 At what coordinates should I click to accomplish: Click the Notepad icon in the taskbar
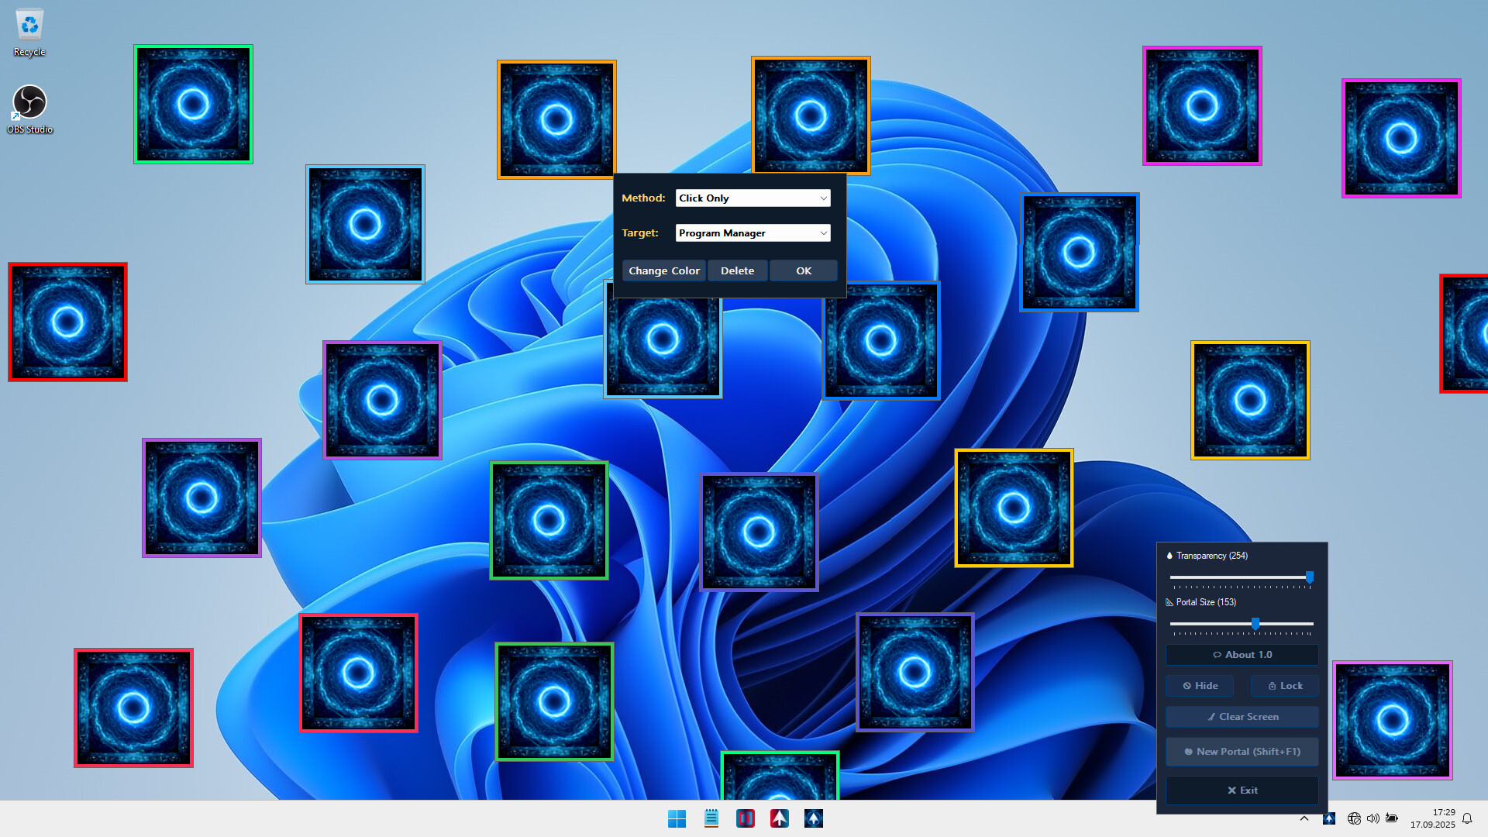(x=711, y=818)
